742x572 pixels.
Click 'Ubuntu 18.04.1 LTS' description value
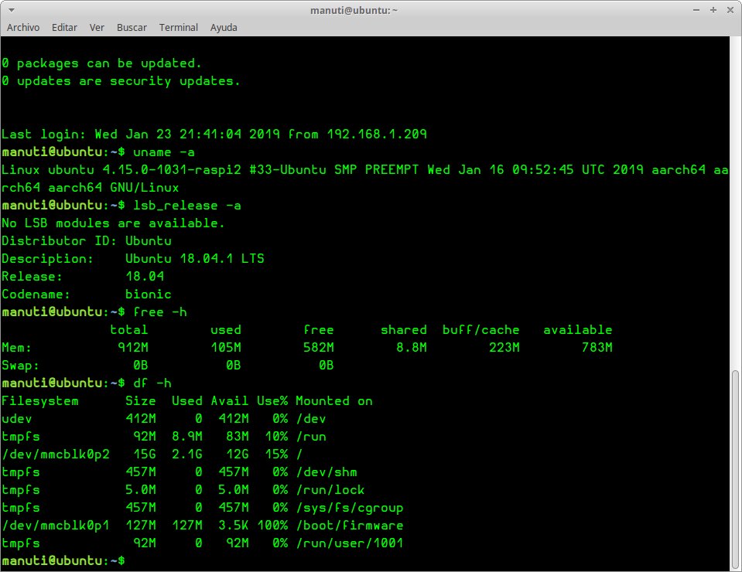point(194,259)
